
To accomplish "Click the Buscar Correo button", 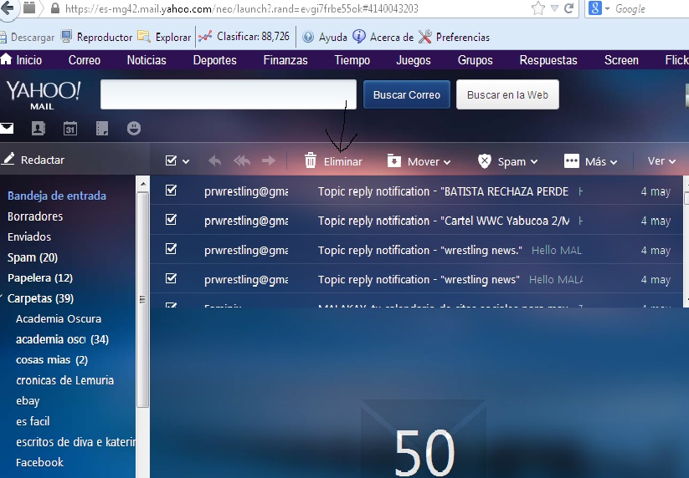I will 407,95.
